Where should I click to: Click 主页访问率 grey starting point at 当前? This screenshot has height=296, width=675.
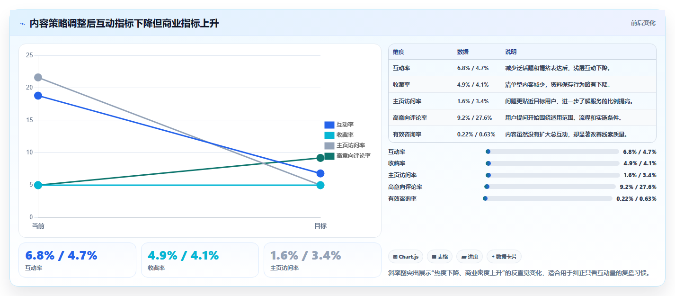click(38, 77)
